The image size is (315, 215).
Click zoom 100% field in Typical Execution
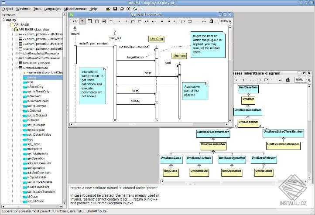coord(223,21)
